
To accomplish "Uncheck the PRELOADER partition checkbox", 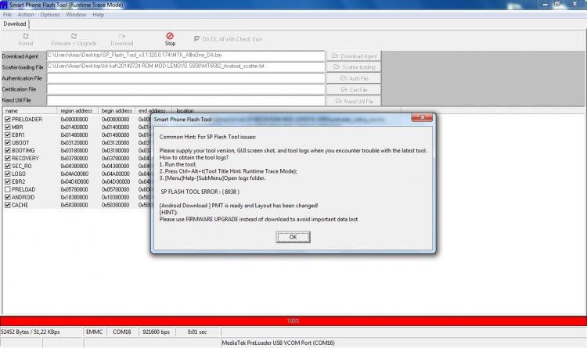I will pyautogui.click(x=8, y=120).
